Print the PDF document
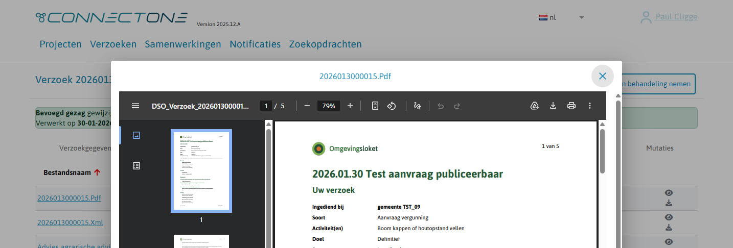 [571, 106]
